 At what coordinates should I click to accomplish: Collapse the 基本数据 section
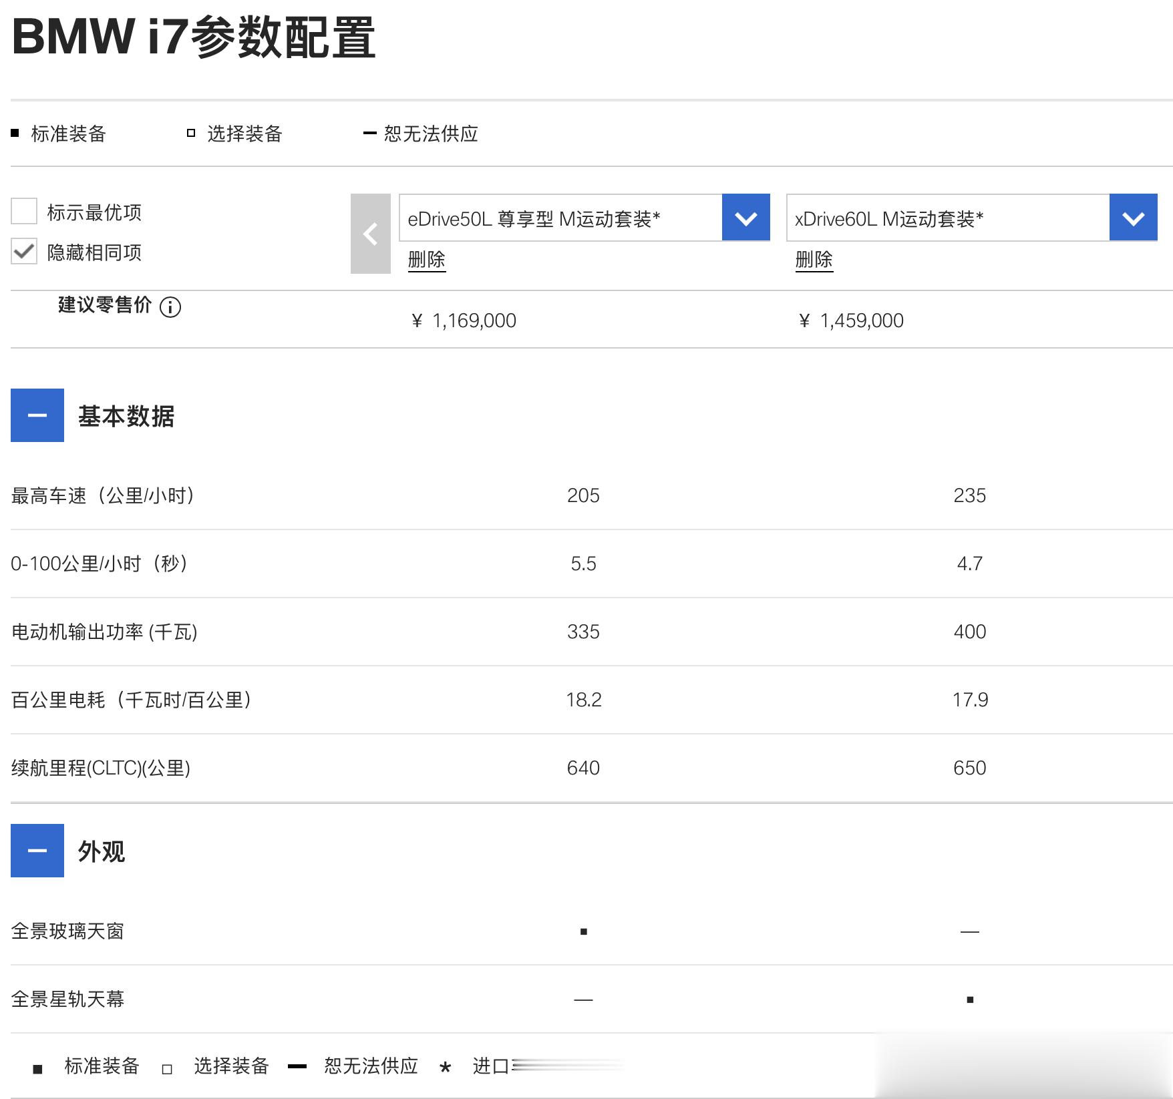pos(37,415)
